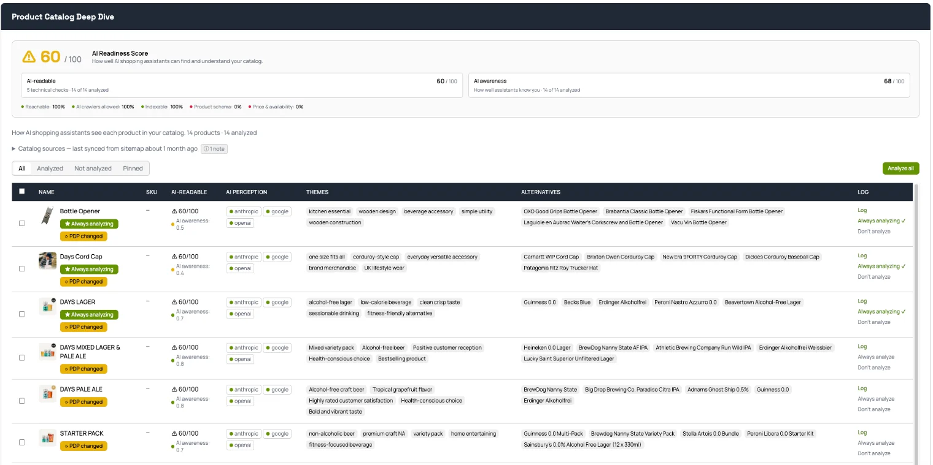
Task: Select the openai chip in the STARTER PACK row
Action: point(240,445)
